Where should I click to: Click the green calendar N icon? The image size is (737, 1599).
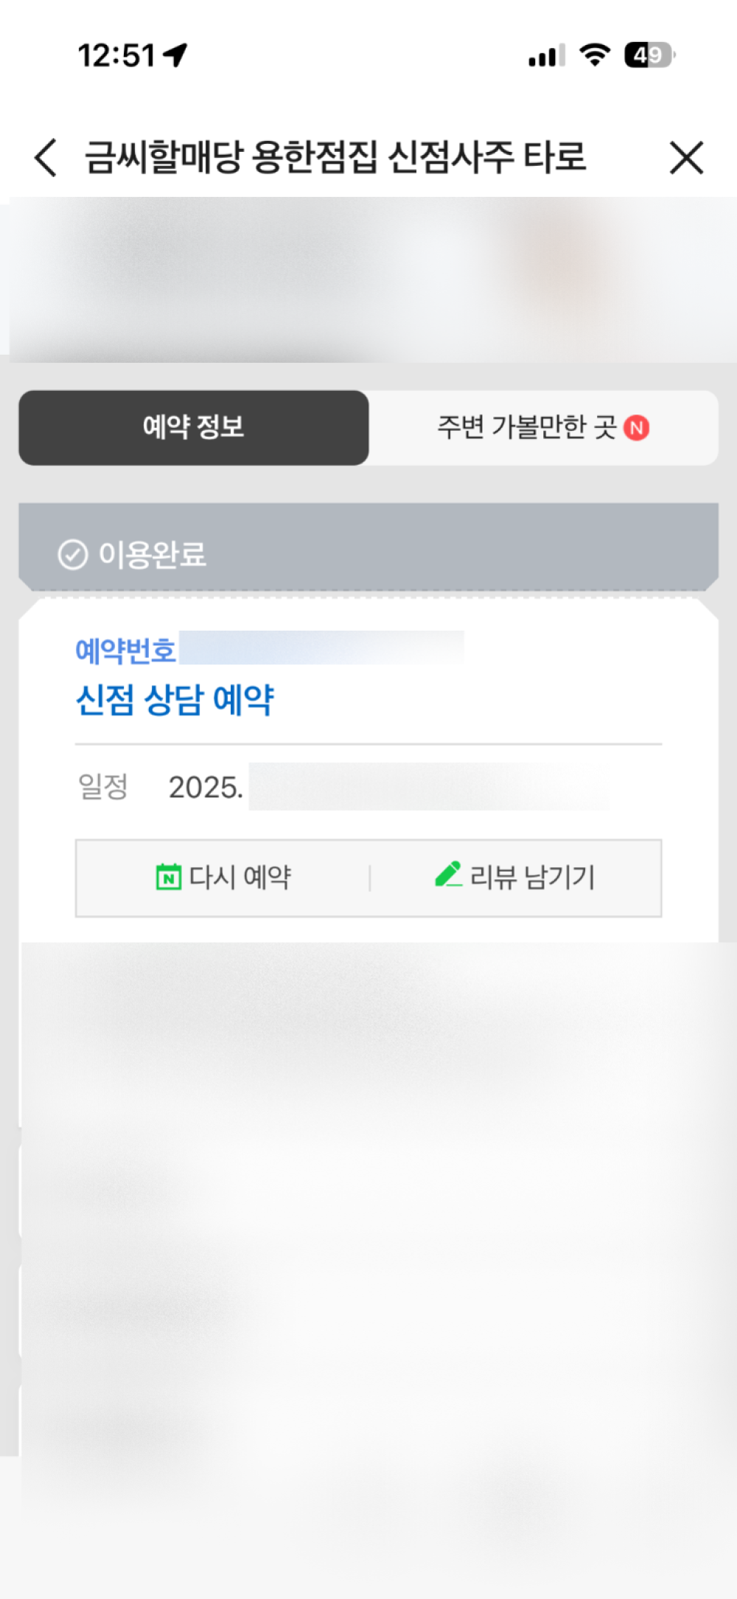[169, 877]
